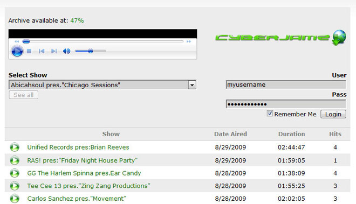Click the User name input field
The width and height of the screenshot is (356, 204).
(286, 85)
